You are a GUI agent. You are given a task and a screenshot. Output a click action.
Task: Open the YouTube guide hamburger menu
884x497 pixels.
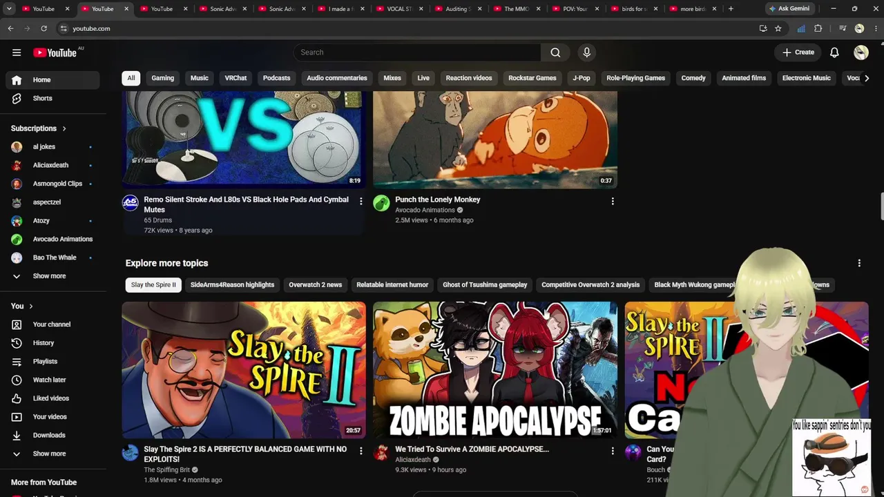pyautogui.click(x=17, y=52)
